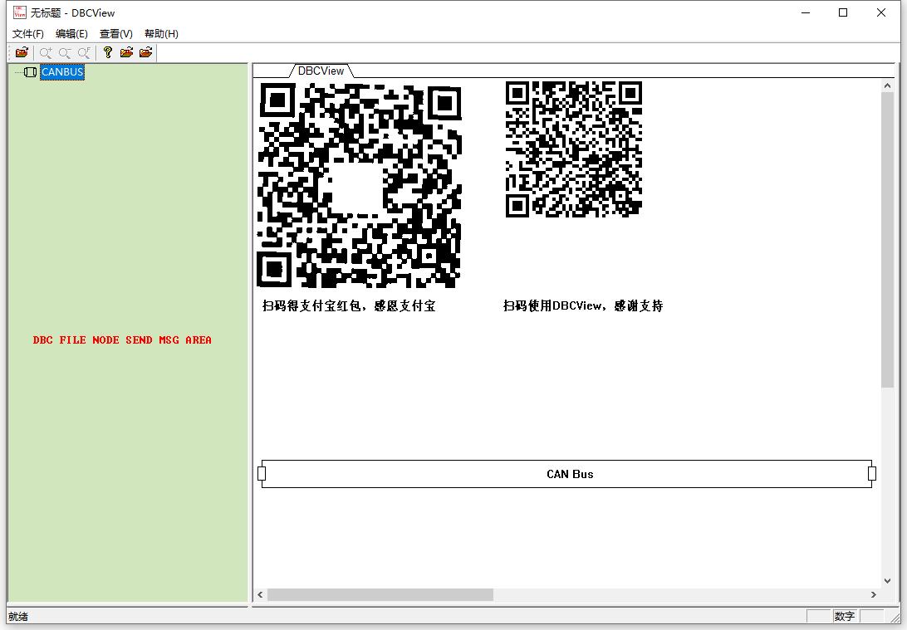Image resolution: width=907 pixels, height=630 pixels.
Task: Click the folder icon right after the help icon
Action: pyautogui.click(x=127, y=52)
